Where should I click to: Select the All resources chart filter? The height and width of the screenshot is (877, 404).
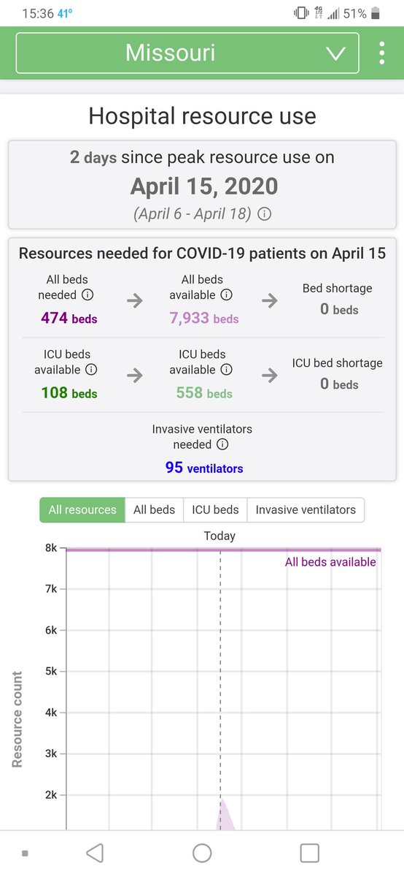pos(82,509)
